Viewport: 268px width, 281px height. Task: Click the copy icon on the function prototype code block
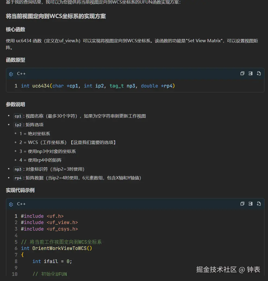[242, 74]
